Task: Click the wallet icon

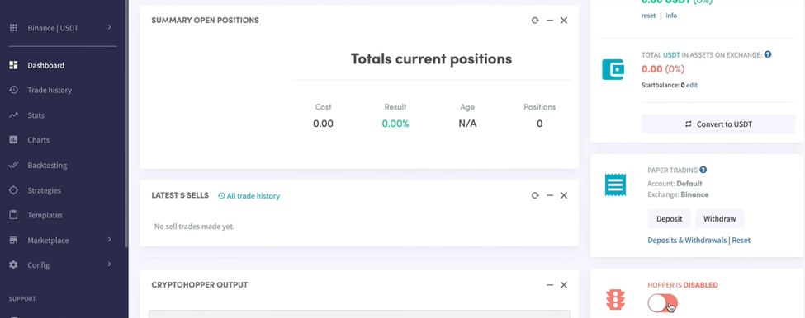Action: (613, 70)
